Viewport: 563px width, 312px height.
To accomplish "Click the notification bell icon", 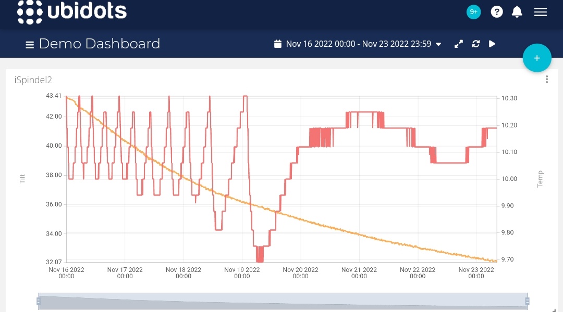I will point(517,12).
